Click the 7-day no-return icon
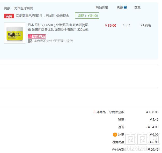Viewport: 162px width, 153px height. 30,41
